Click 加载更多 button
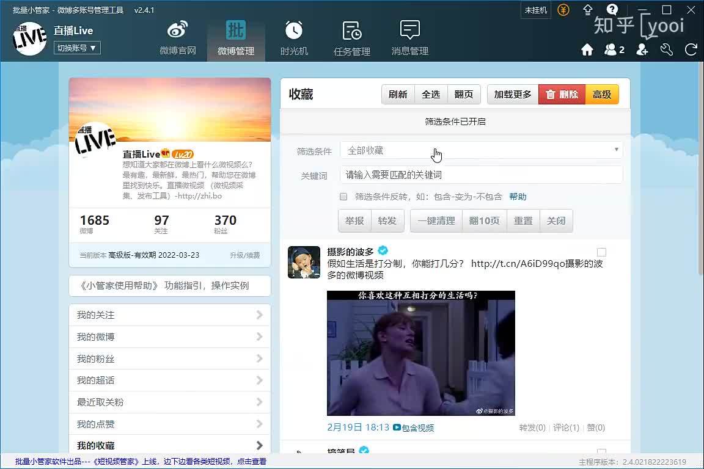 [513, 94]
